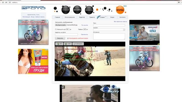Click the black 'Веб-сайты' banner circle
Viewport: 182px width, 102px height.
tap(77, 10)
